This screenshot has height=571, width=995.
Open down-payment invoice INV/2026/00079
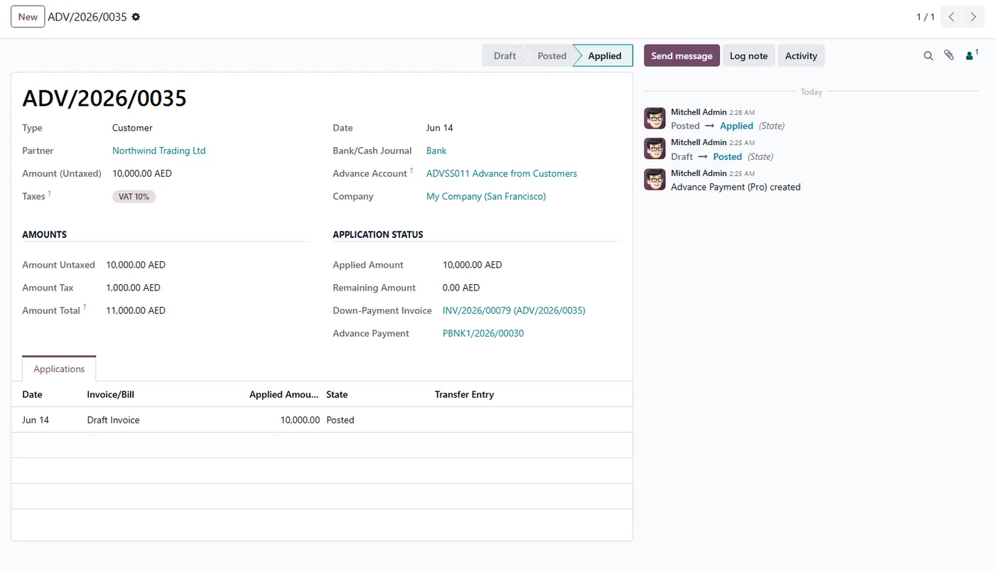pyautogui.click(x=514, y=310)
